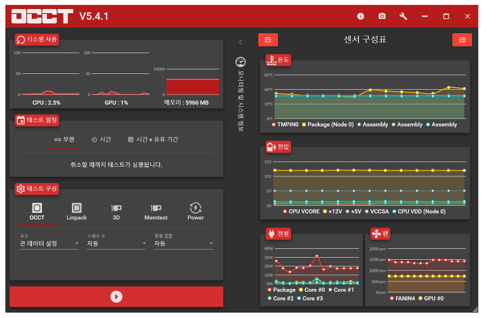The image size is (484, 318).
Task: Toggle Core #2 legend in power graph
Action: point(281,299)
